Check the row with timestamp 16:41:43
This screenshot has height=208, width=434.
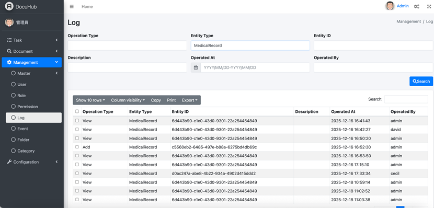[x=77, y=121]
